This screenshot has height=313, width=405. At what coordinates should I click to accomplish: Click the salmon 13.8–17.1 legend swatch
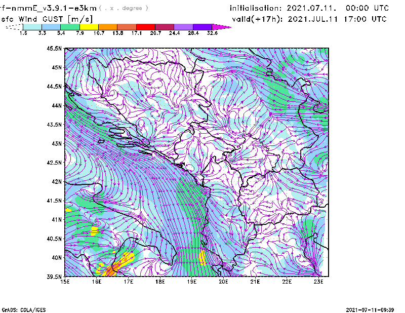click(x=127, y=27)
